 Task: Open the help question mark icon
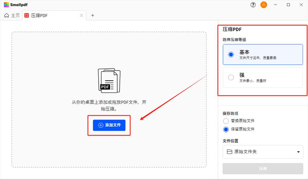tap(253, 5)
